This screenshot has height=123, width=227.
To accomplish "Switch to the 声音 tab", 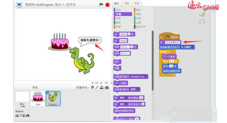I will click(x=137, y=3).
